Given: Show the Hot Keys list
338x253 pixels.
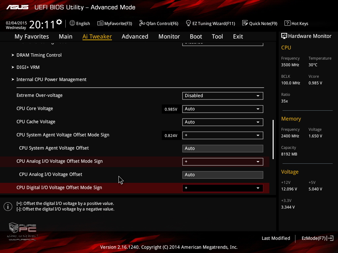Looking at the screenshot, I should point(296,23).
